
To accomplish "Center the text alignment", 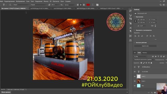I will 81,5.
